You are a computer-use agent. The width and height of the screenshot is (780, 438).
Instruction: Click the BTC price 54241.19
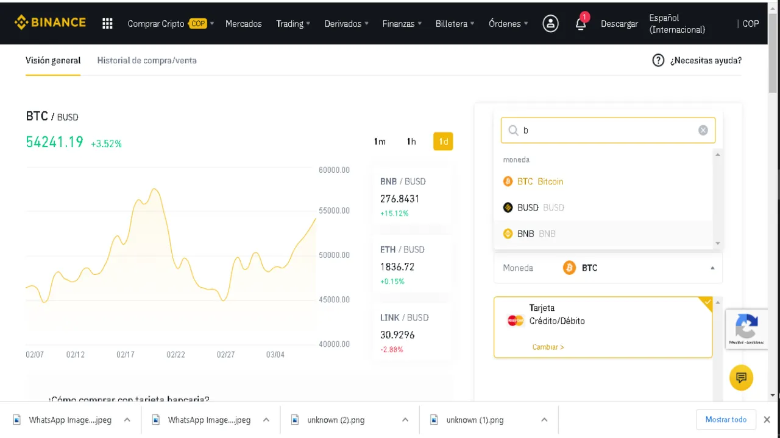pyautogui.click(x=54, y=142)
